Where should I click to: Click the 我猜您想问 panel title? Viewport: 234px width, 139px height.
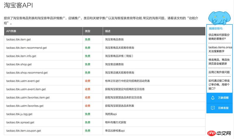216,29
